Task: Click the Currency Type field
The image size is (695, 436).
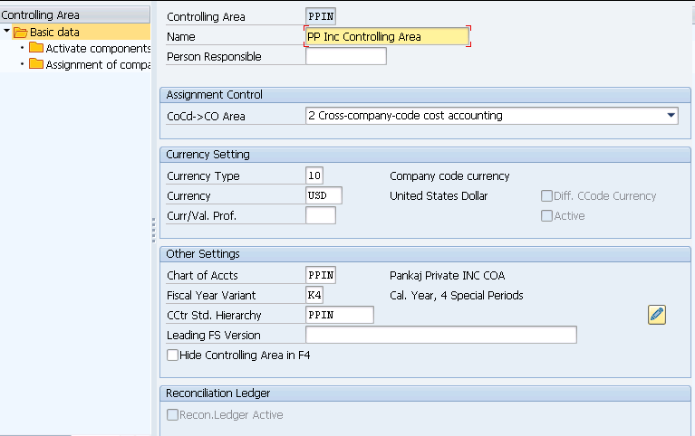Action: click(x=314, y=175)
